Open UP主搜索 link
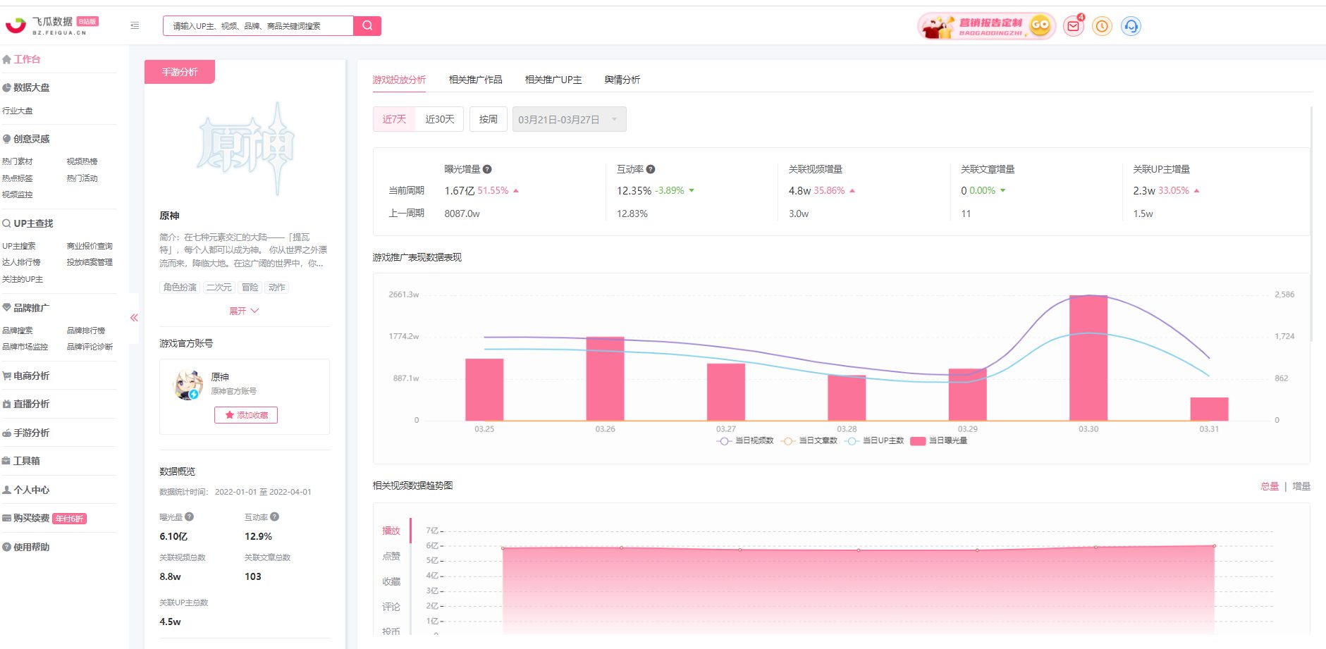 [18, 246]
